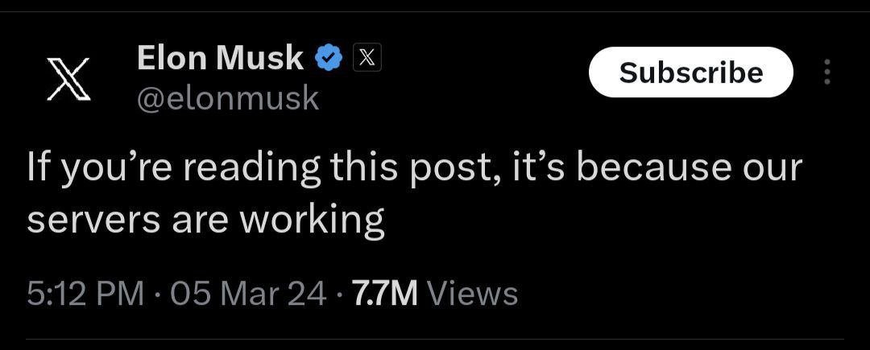Select the Views label
Screen dimensions: 870x350
(x=474, y=294)
